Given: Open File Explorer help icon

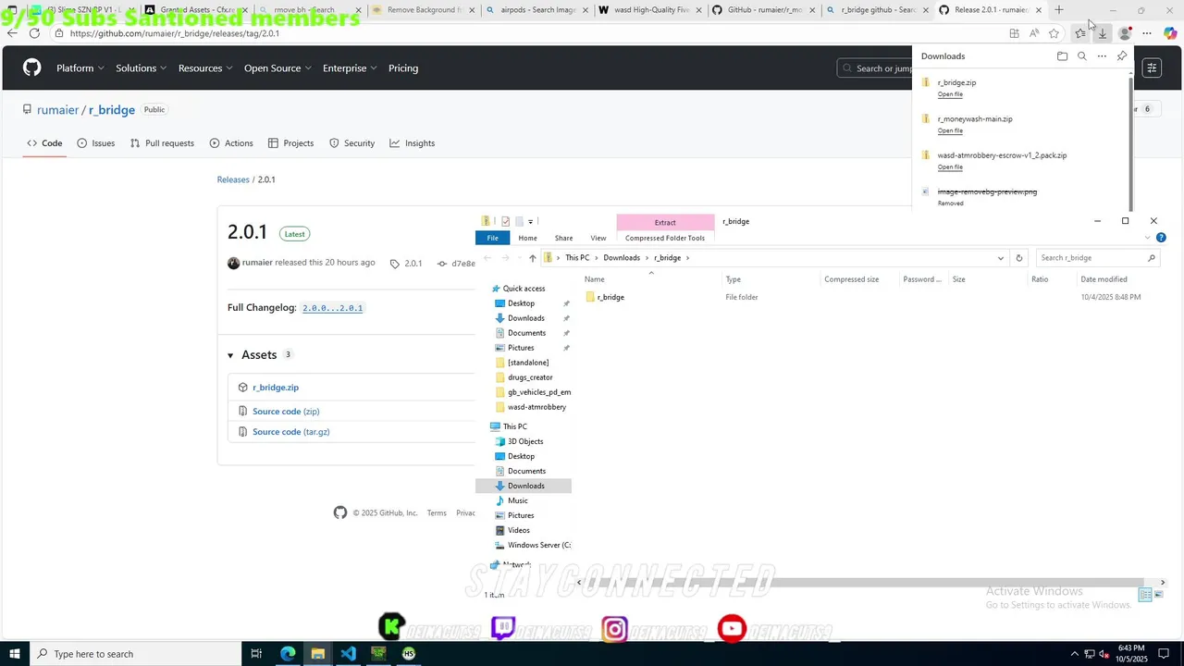Looking at the screenshot, I should [1161, 238].
